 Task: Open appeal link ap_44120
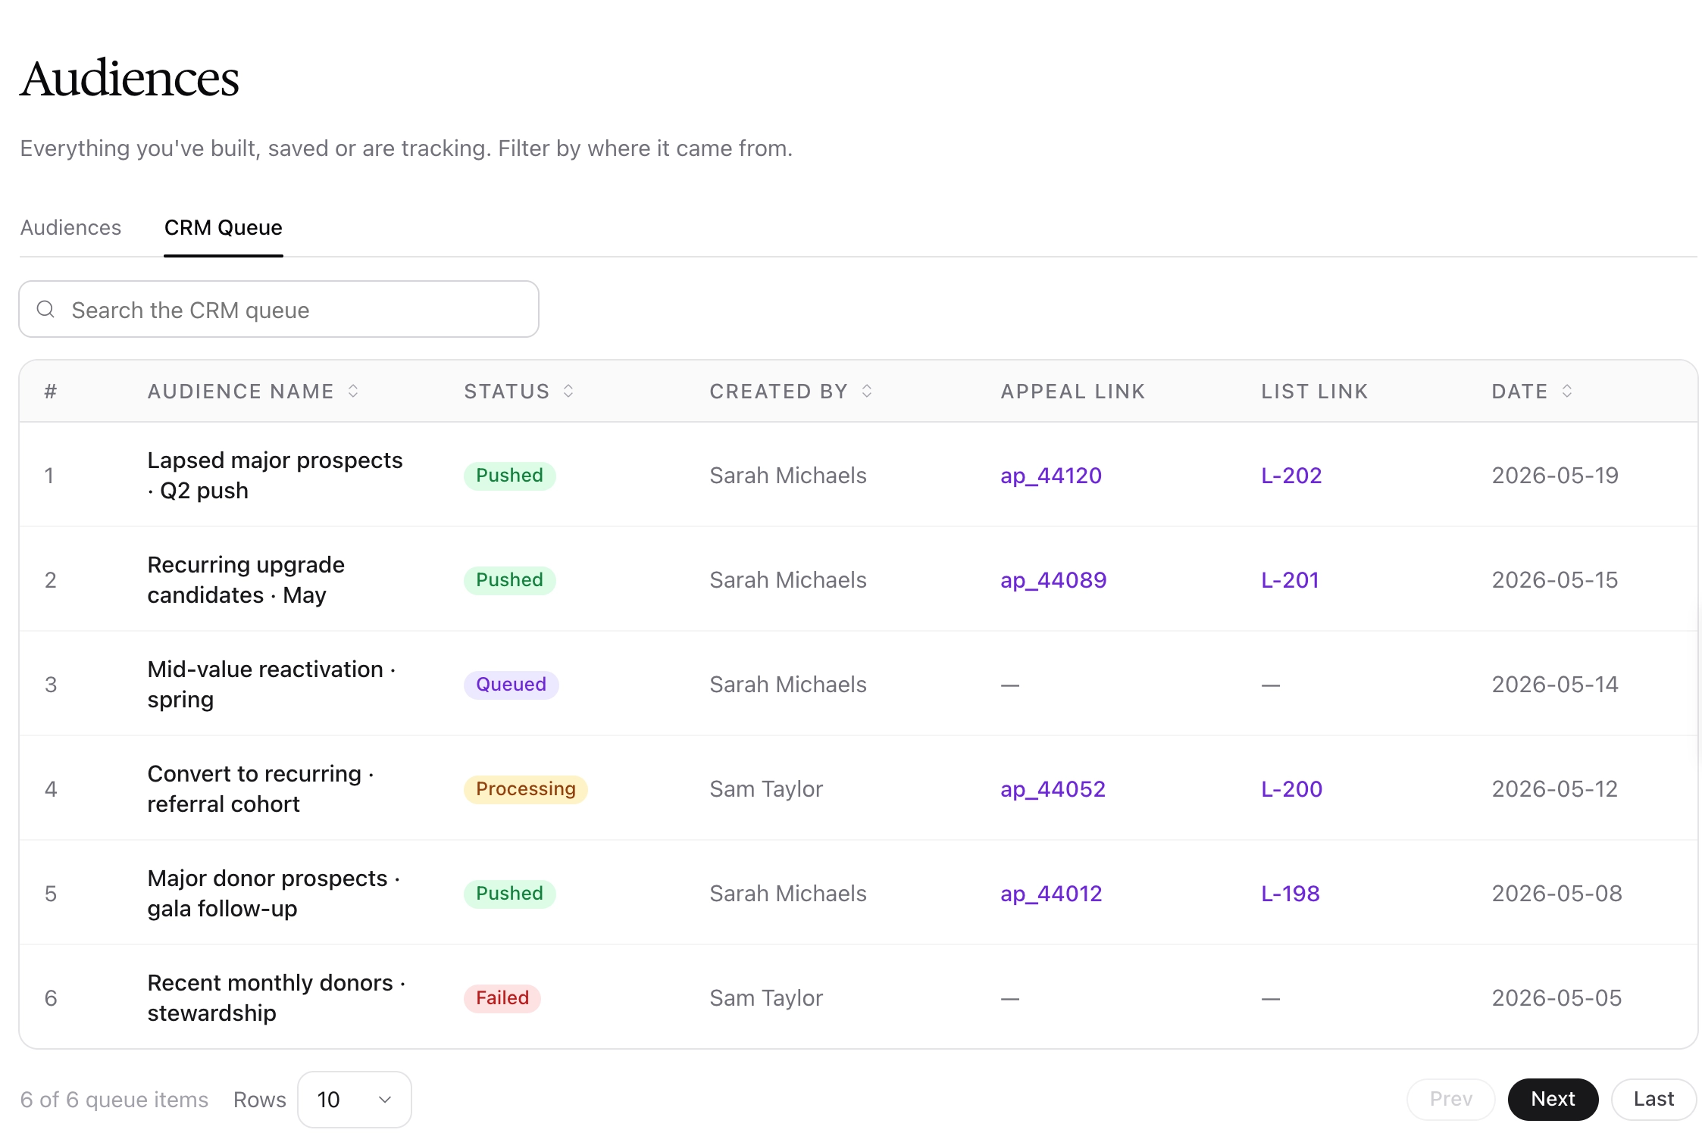[1051, 475]
